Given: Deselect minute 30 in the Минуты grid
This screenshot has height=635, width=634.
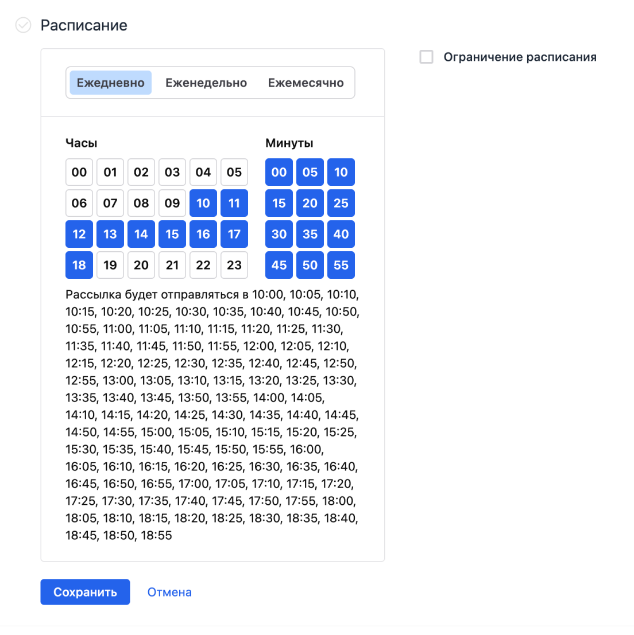Looking at the screenshot, I should click(279, 233).
